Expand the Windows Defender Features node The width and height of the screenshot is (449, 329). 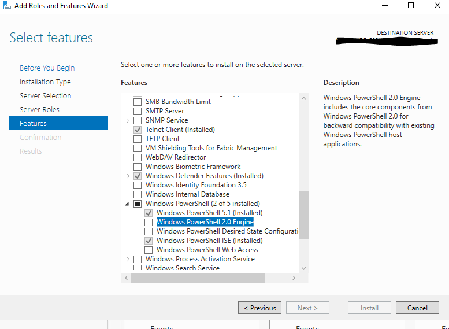[128, 176]
